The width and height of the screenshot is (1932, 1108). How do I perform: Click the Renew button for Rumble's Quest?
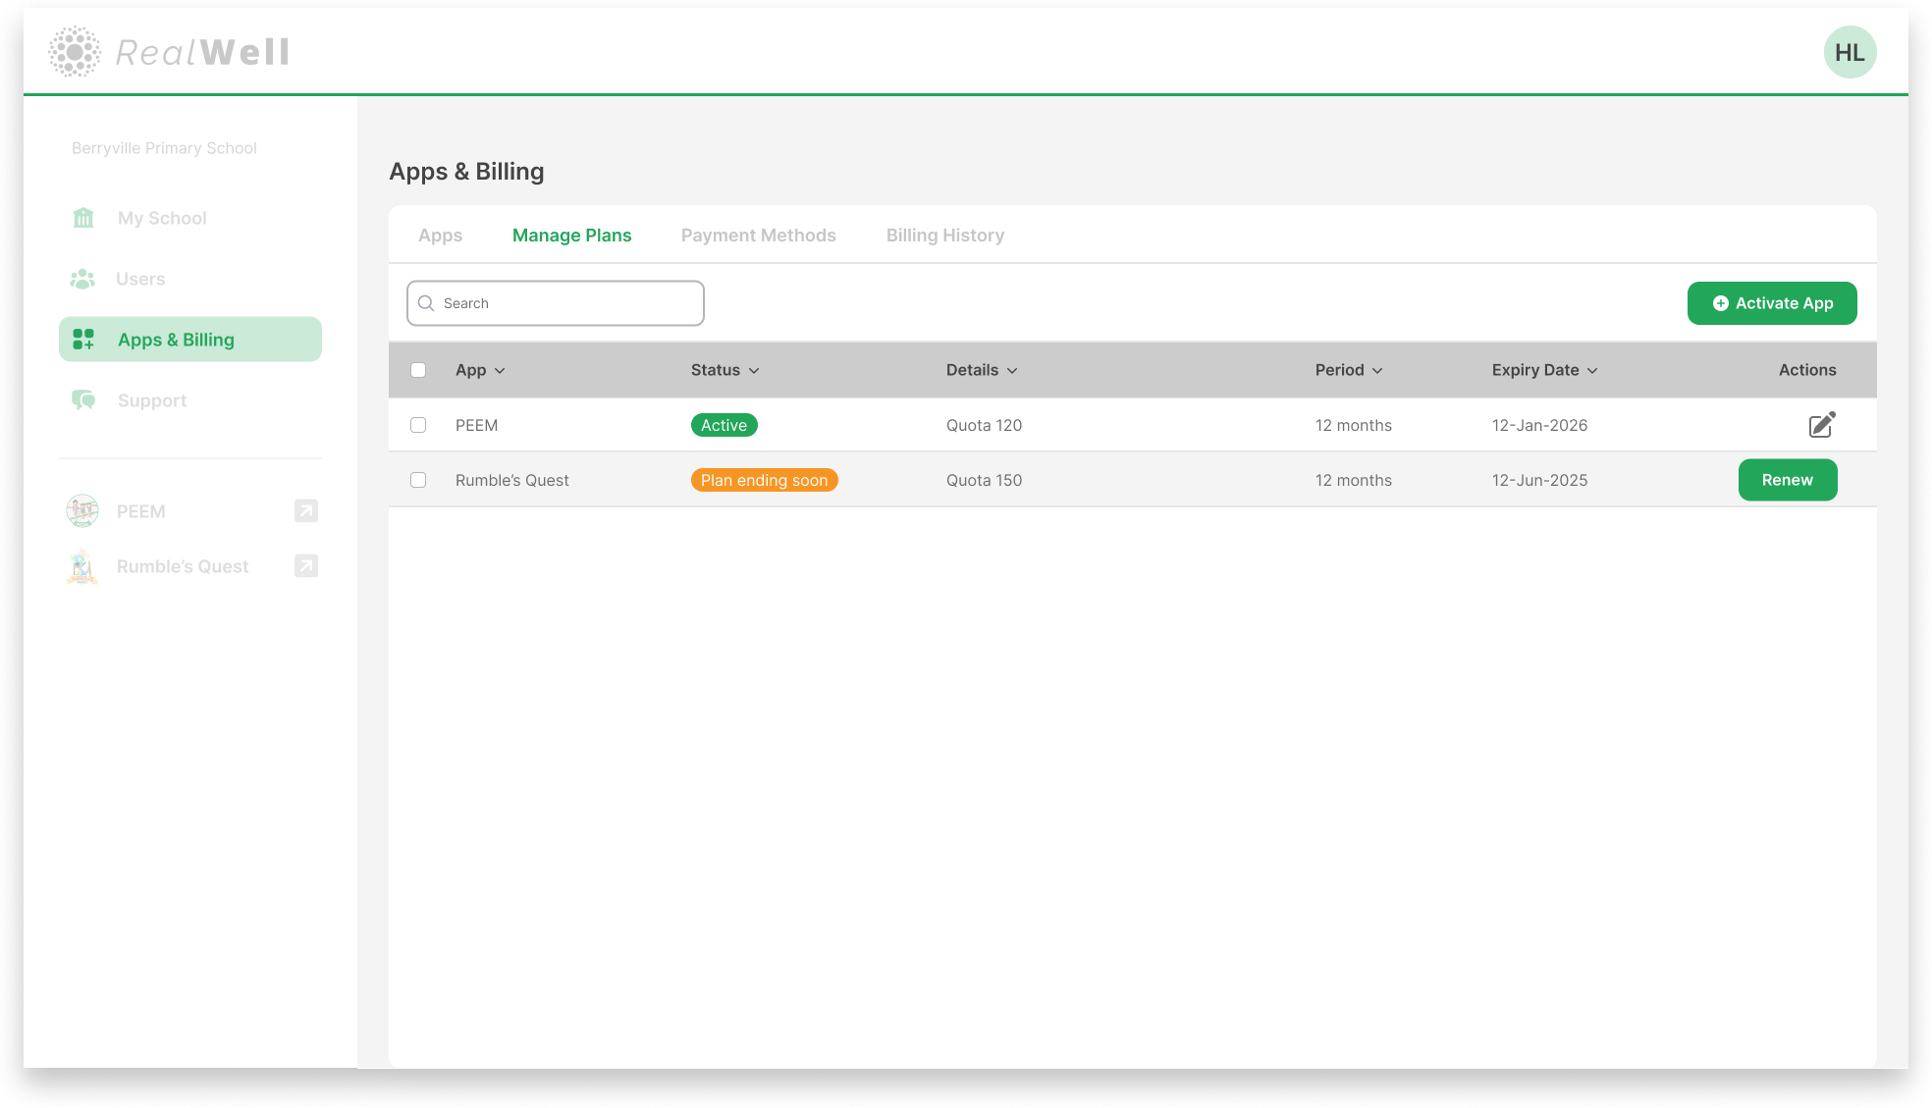click(1788, 480)
